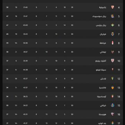Image resolution: width=125 pixels, height=125 pixels.
Task: Click the rank number 15 row
Action: pos(62,106)
